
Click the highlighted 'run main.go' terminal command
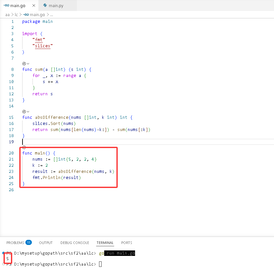[x=120, y=253]
